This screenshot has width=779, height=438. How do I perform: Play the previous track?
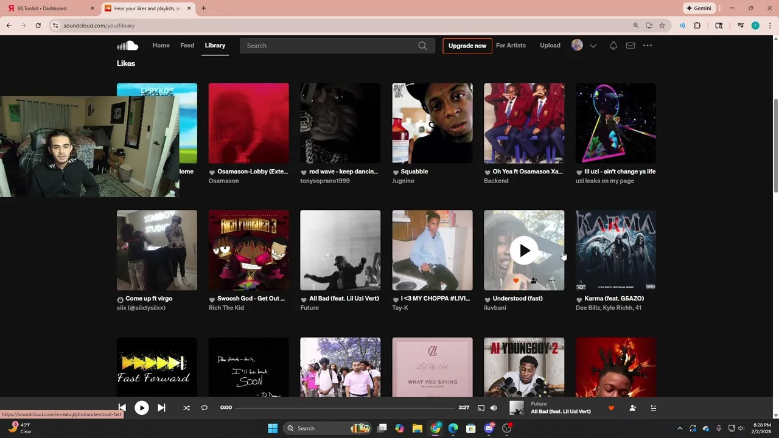tap(122, 408)
